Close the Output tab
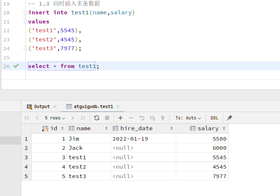The image size is (280, 196). [x=55, y=106]
